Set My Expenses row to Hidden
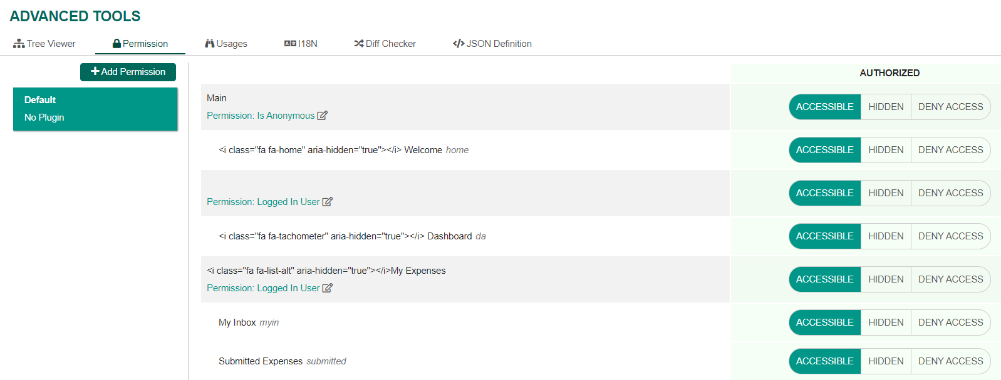The image size is (1001, 380). point(886,279)
